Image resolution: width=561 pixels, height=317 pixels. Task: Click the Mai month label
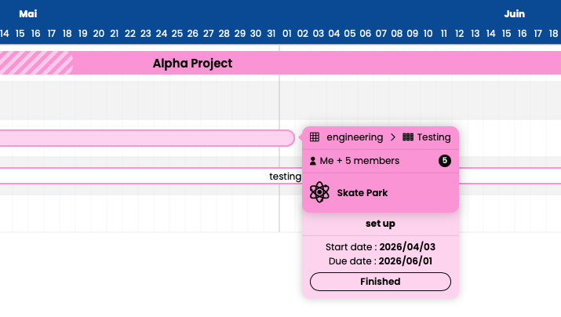(28, 14)
